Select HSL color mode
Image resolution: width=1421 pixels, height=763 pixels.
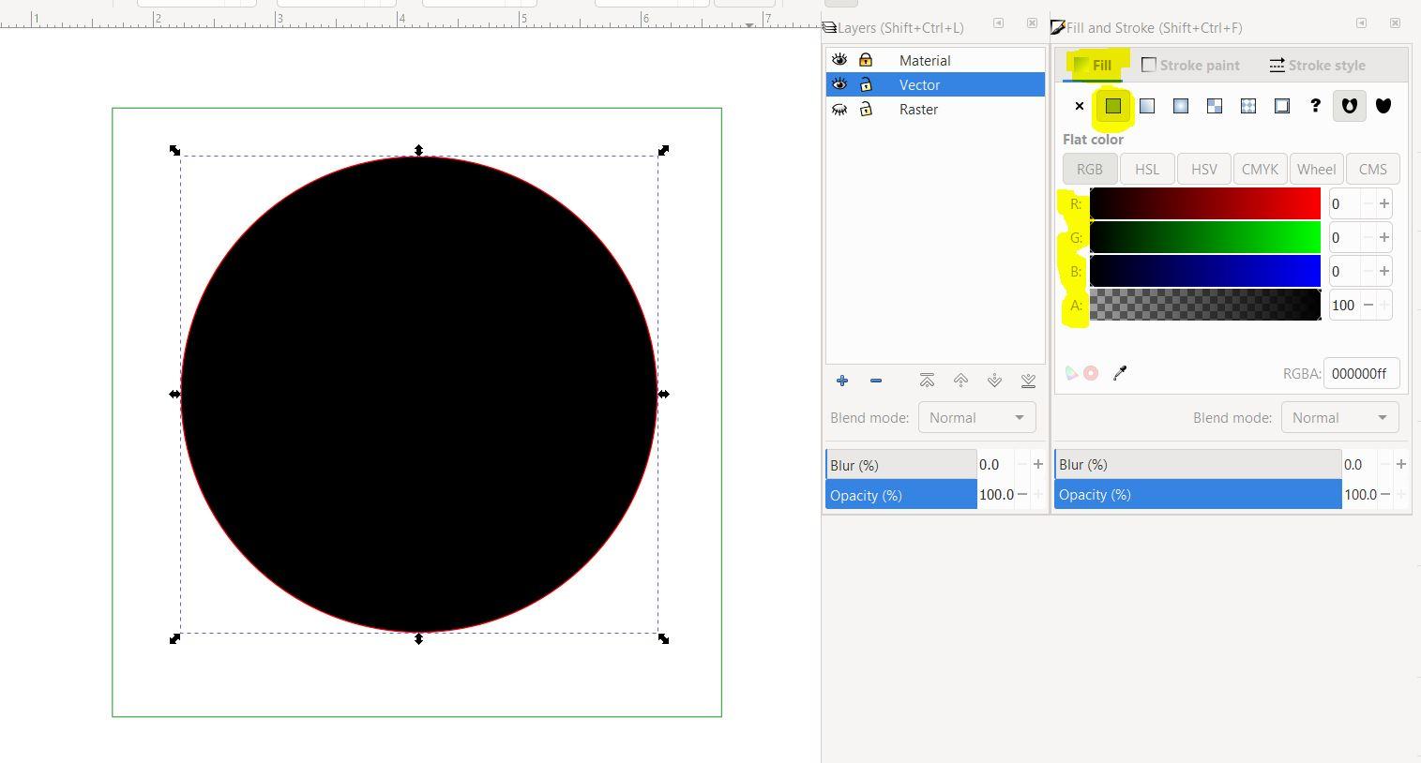[1147, 170]
